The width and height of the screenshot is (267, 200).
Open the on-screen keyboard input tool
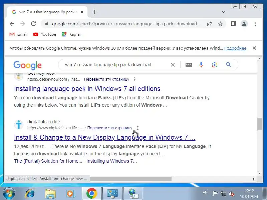click(189, 65)
